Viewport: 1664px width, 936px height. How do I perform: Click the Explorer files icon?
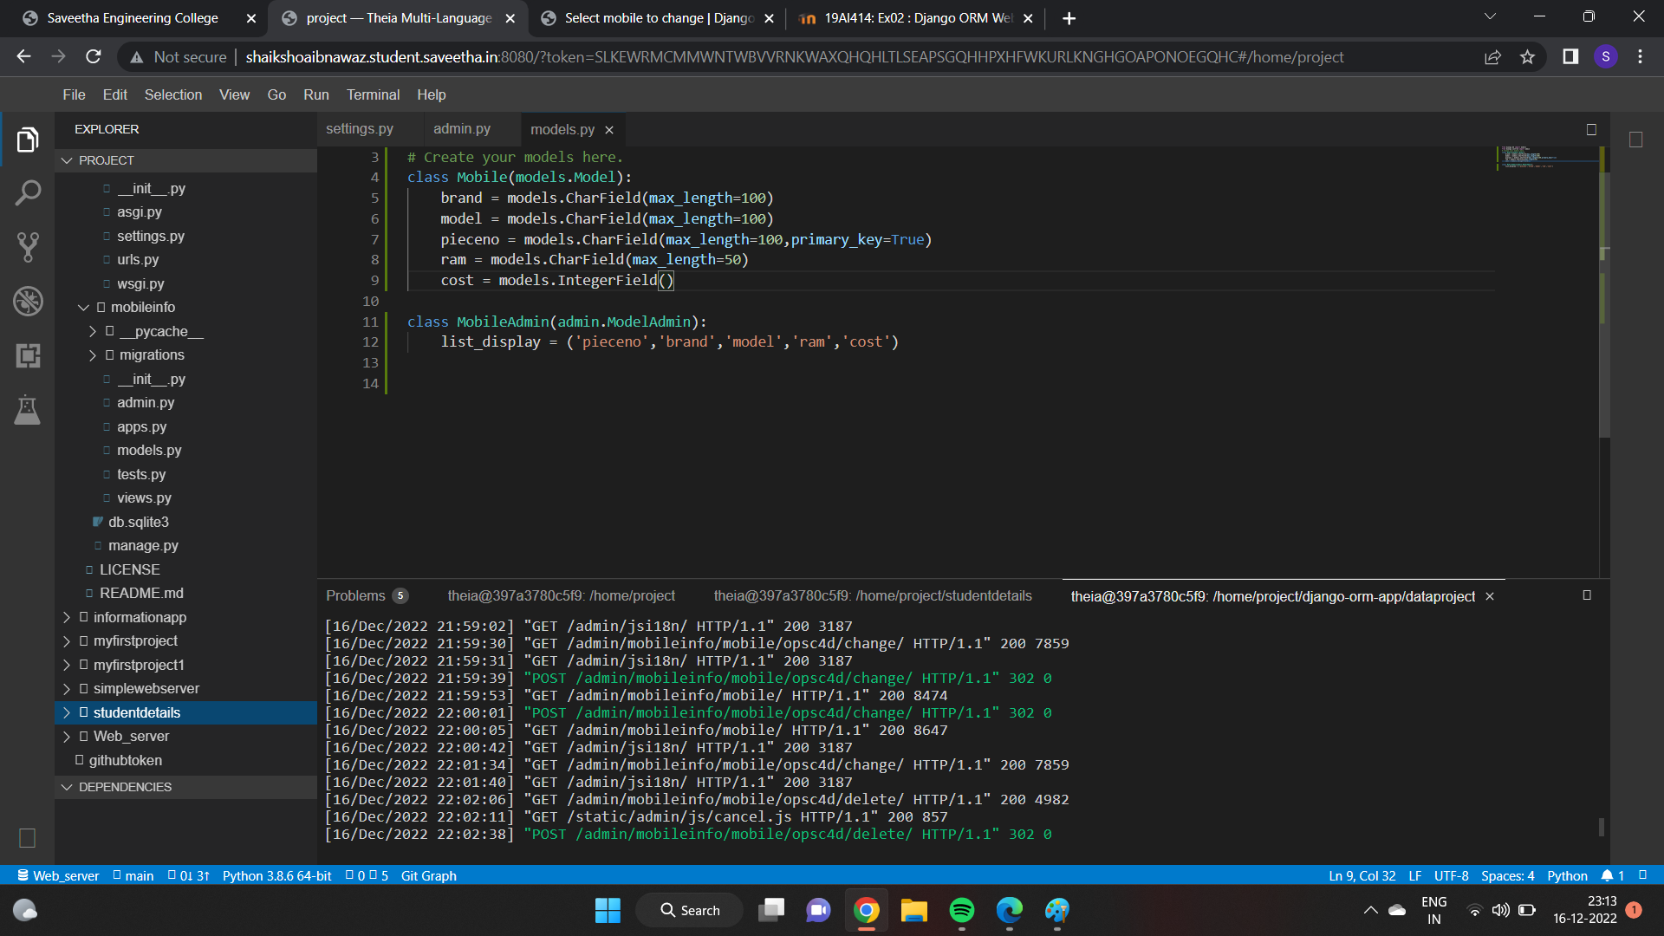tap(28, 140)
